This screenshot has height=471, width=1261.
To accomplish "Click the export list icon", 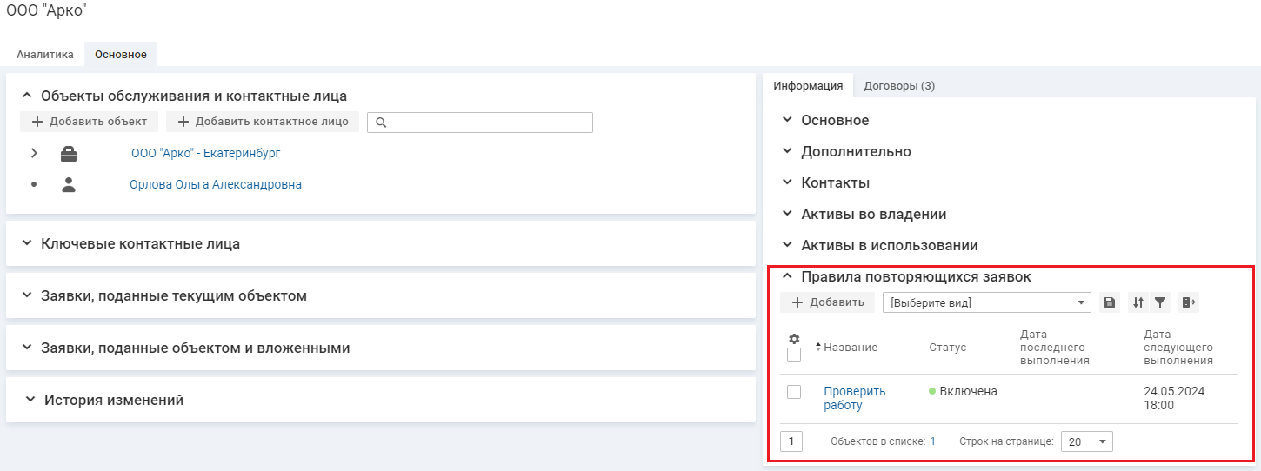I will (1189, 302).
